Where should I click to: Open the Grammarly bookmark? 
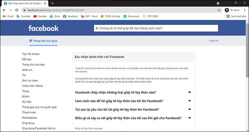131,16
